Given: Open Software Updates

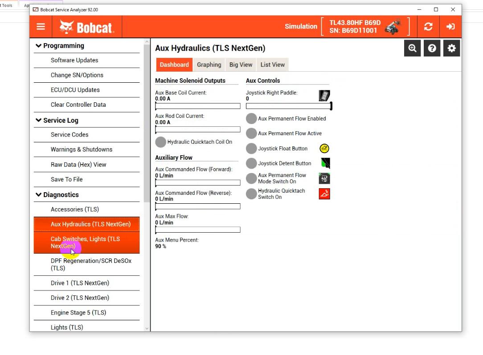Looking at the screenshot, I should point(86,61).
